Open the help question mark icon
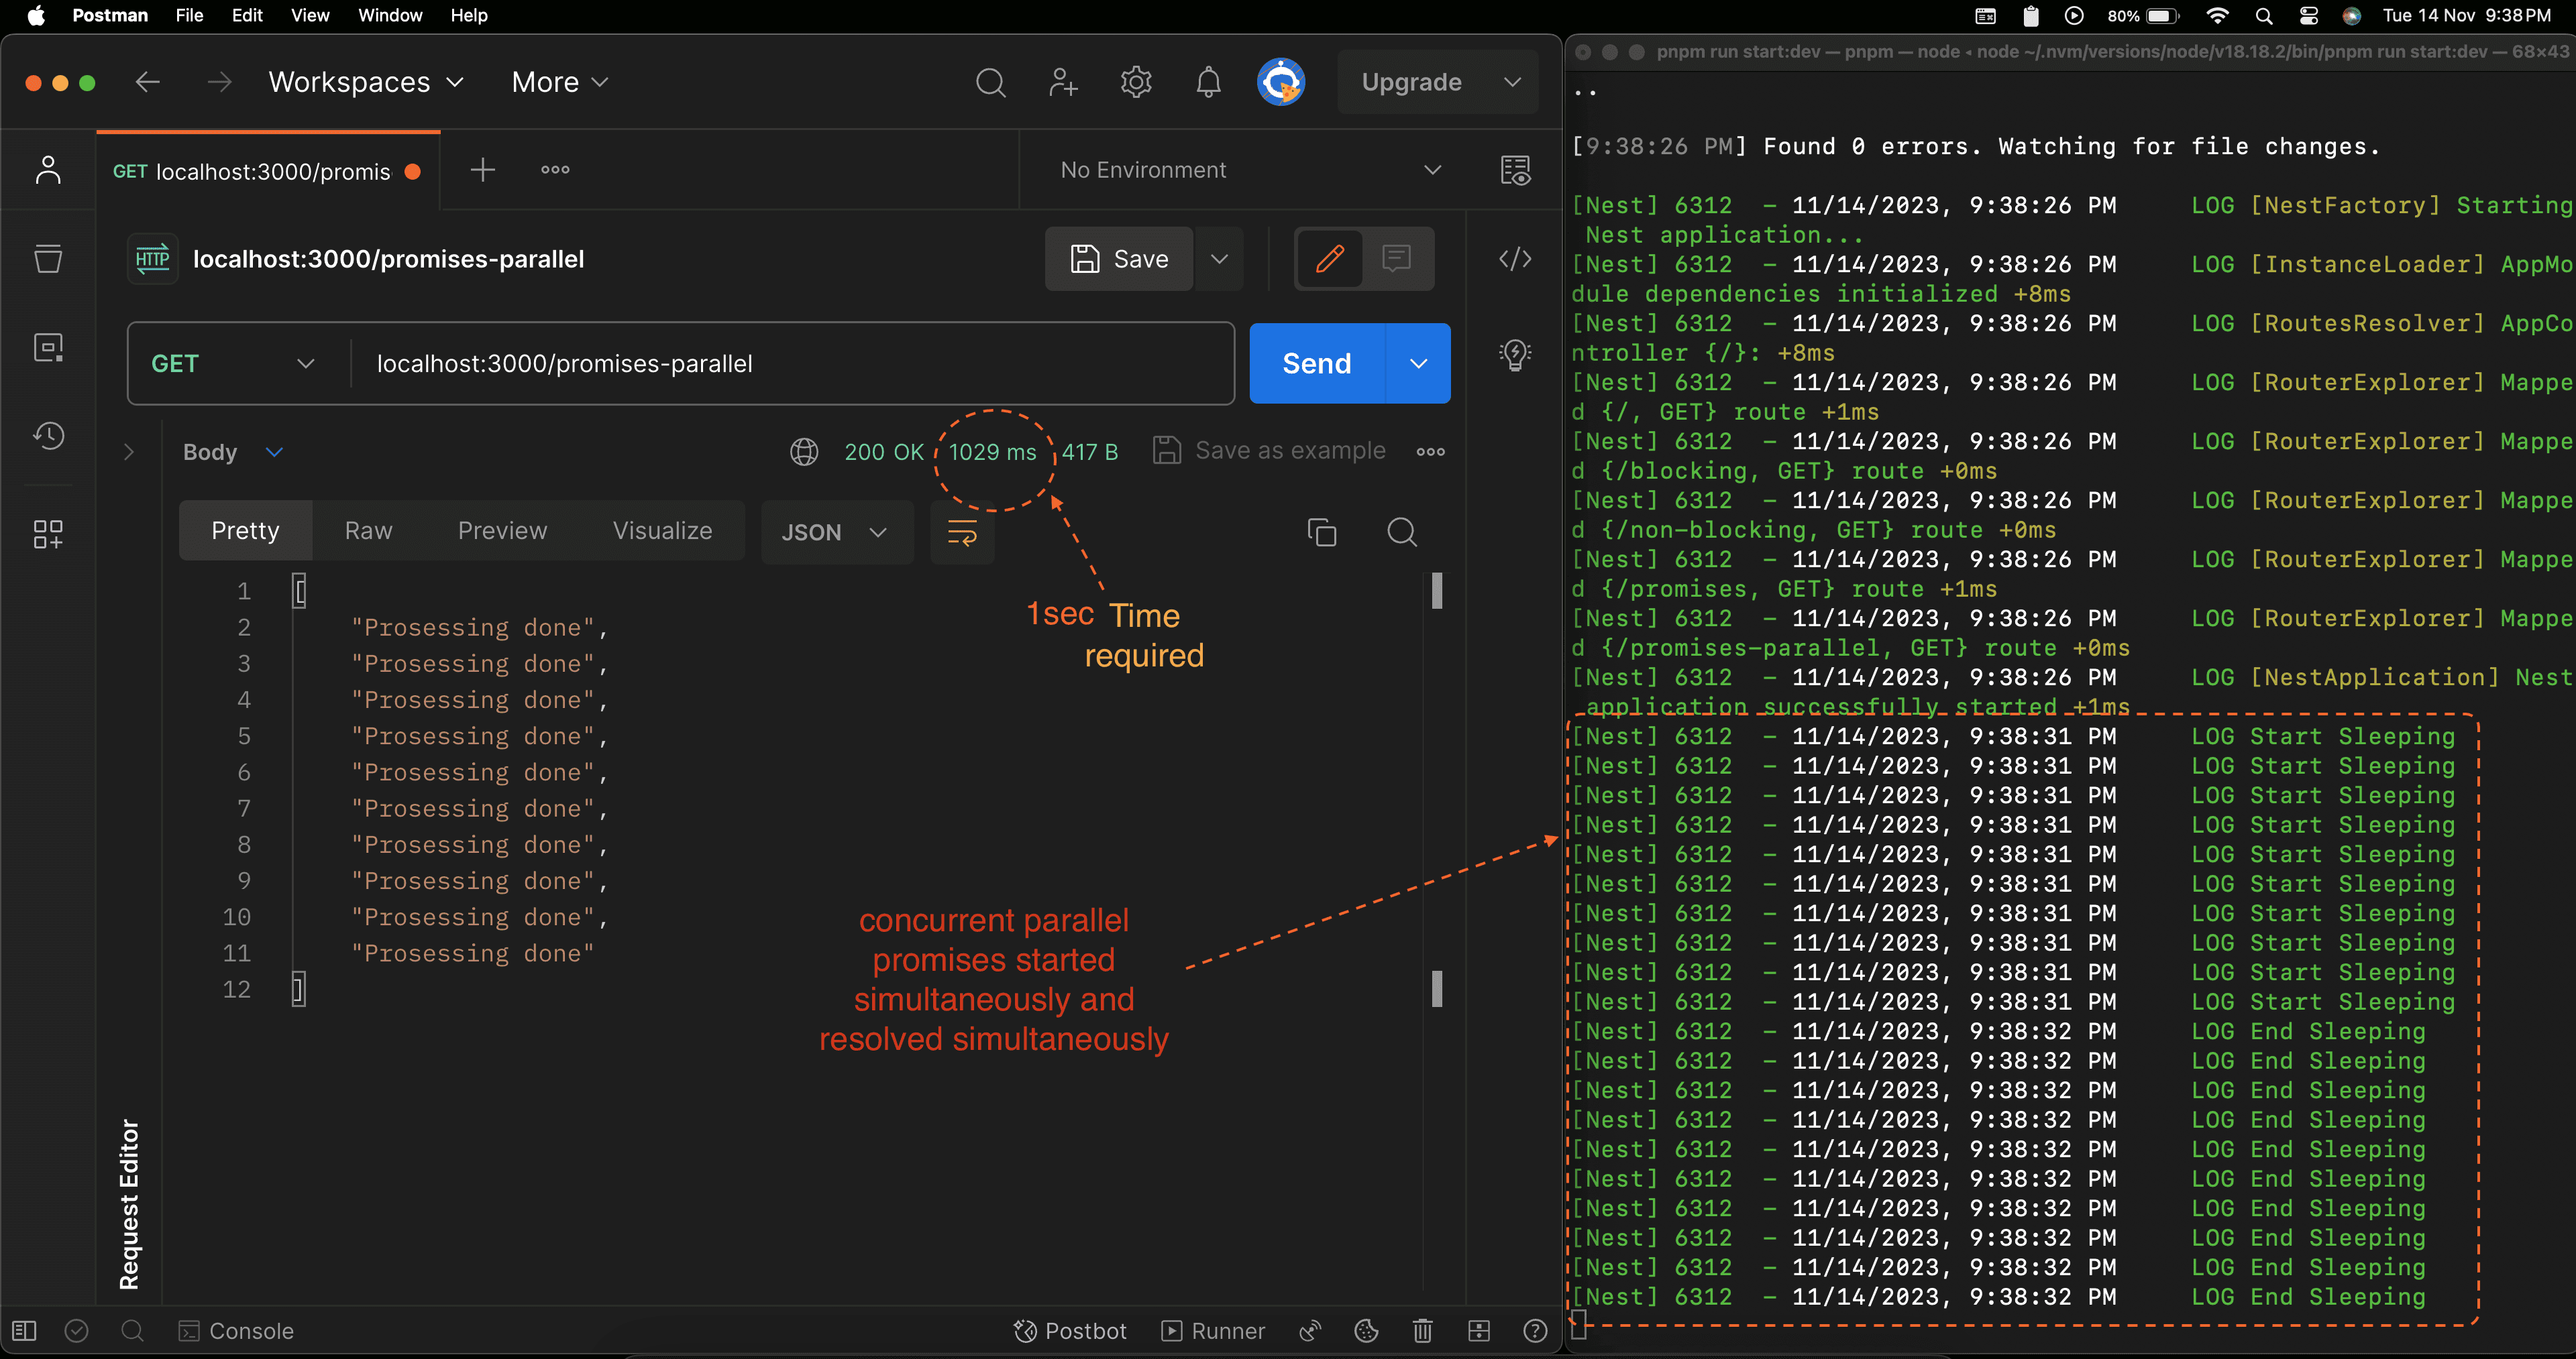Viewport: 2576px width, 1359px height. (1535, 1331)
